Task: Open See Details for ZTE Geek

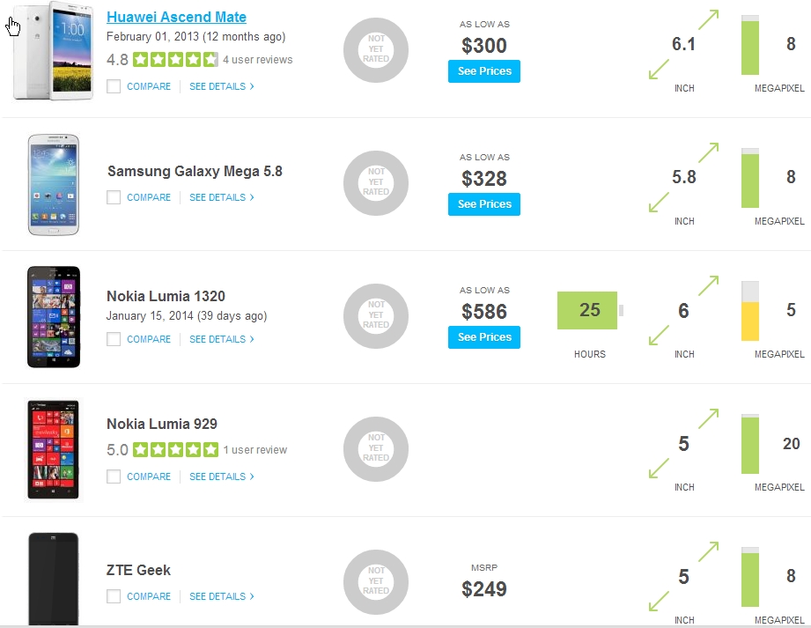Action: click(221, 596)
